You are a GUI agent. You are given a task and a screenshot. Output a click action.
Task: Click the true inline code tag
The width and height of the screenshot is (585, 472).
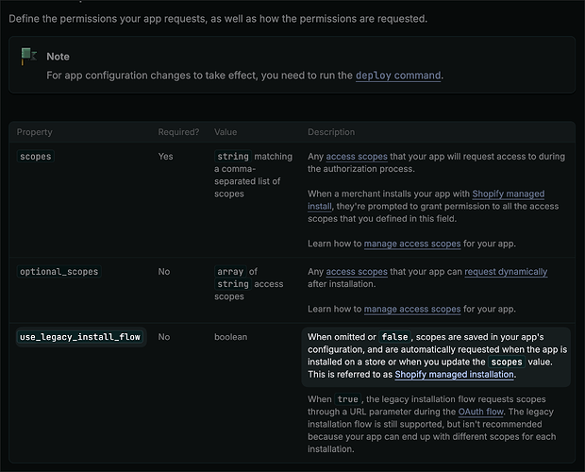pos(348,399)
